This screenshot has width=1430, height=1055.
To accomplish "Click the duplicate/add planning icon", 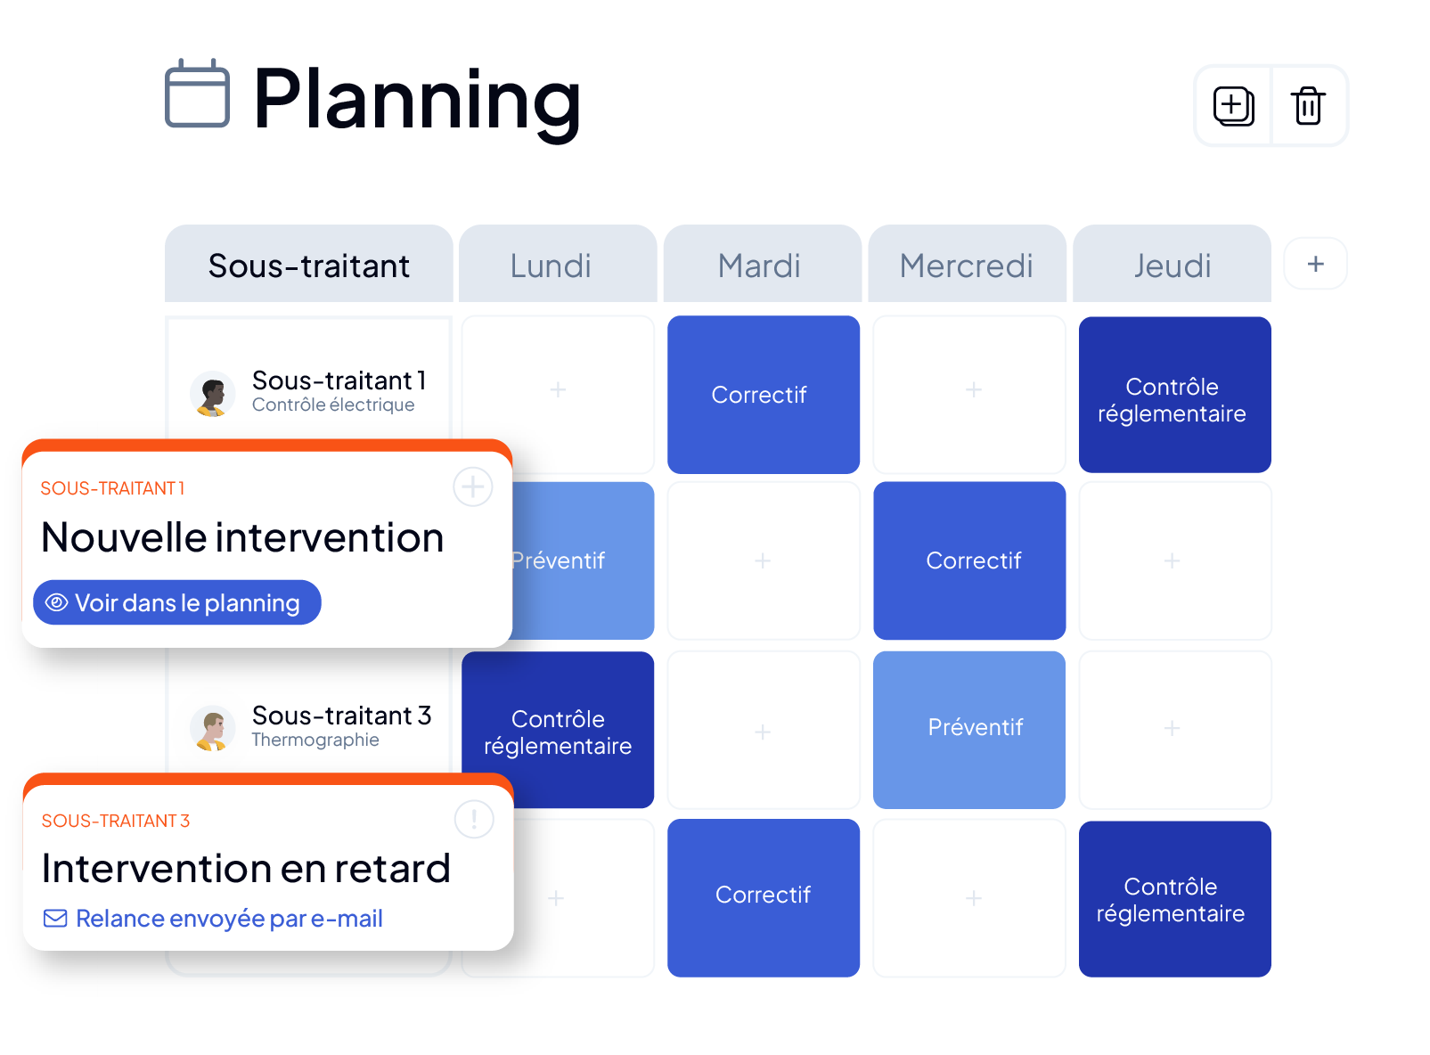I will click(x=1233, y=106).
